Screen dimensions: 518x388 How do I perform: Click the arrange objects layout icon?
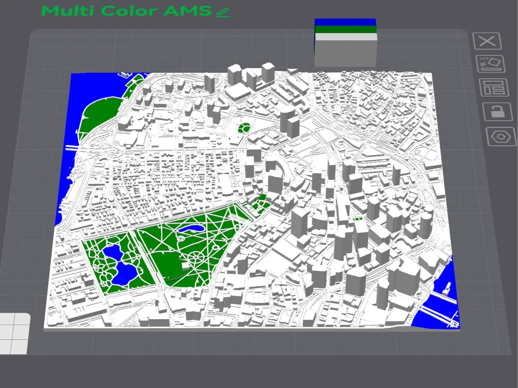coord(494,88)
